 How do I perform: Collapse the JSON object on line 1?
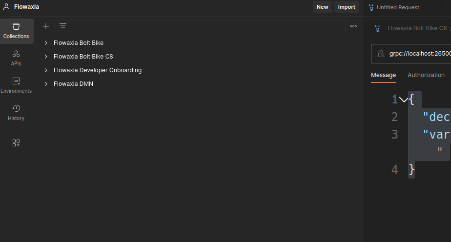coord(403,100)
